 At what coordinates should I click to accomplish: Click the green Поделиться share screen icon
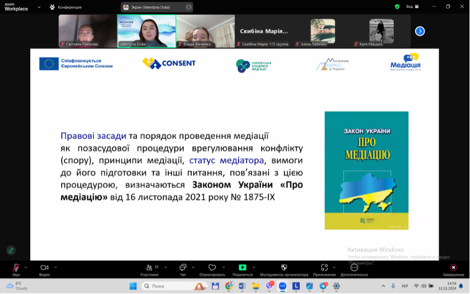tap(242, 267)
